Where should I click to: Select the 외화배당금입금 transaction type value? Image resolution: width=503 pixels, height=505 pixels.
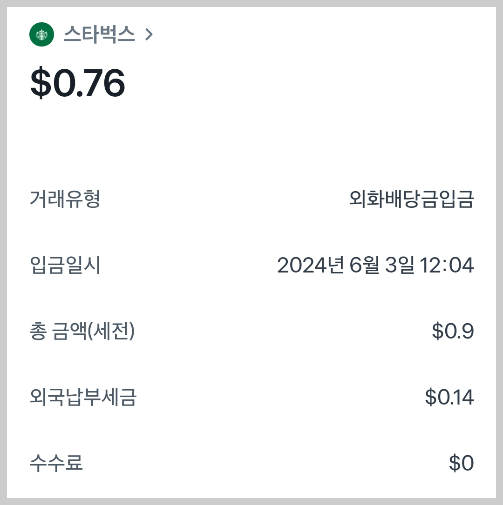(x=411, y=199)
